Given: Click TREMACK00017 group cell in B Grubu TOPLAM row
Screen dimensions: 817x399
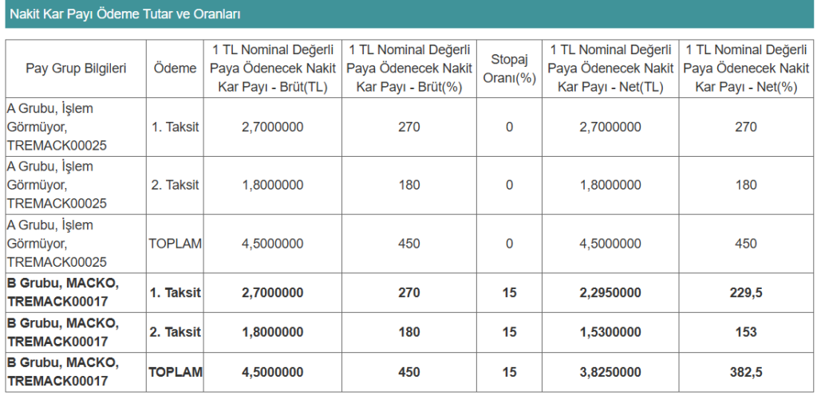Looking at the screenshot, I should tap(76, 372).
